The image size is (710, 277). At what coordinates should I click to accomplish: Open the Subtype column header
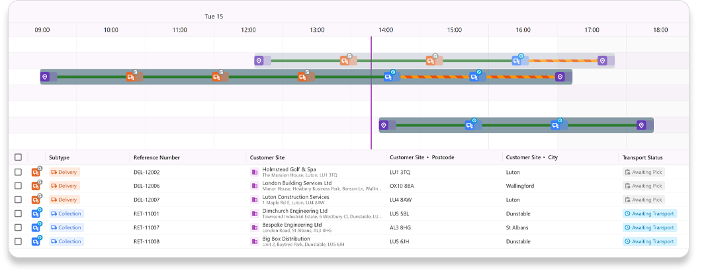pos(60,157)
